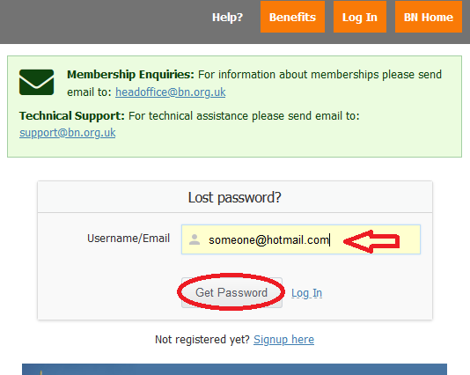Click the Get Password button
The image size is (470, 375).
click(x=231, y=292)
